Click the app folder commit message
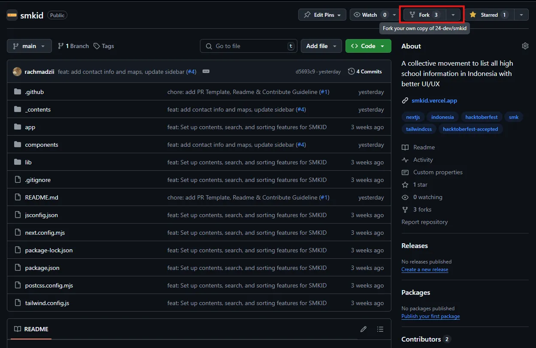The width and height of the screenshot is (536, 348). 247,127
